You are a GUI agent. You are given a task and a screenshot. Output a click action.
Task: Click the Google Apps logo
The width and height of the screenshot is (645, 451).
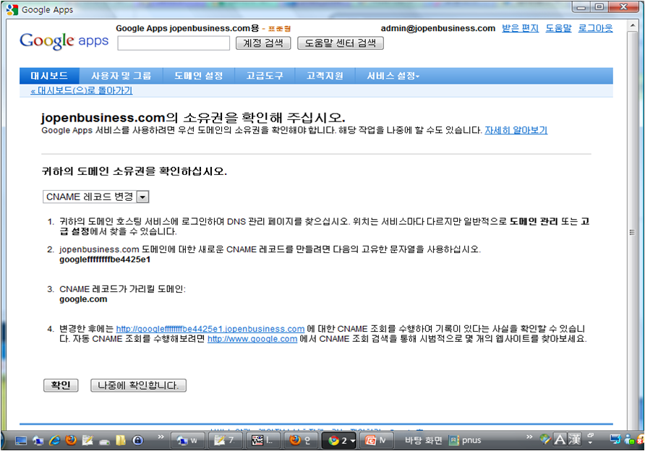point(64,41)
